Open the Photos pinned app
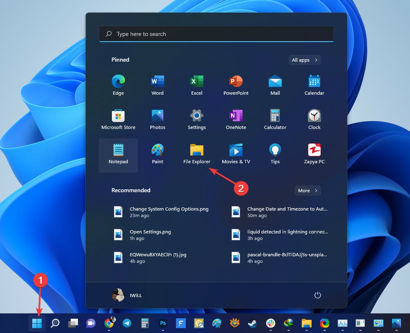 tap(157, 120)
